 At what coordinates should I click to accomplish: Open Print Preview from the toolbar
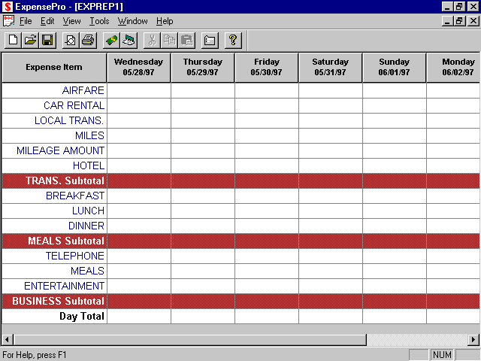(x=71, y=40)
